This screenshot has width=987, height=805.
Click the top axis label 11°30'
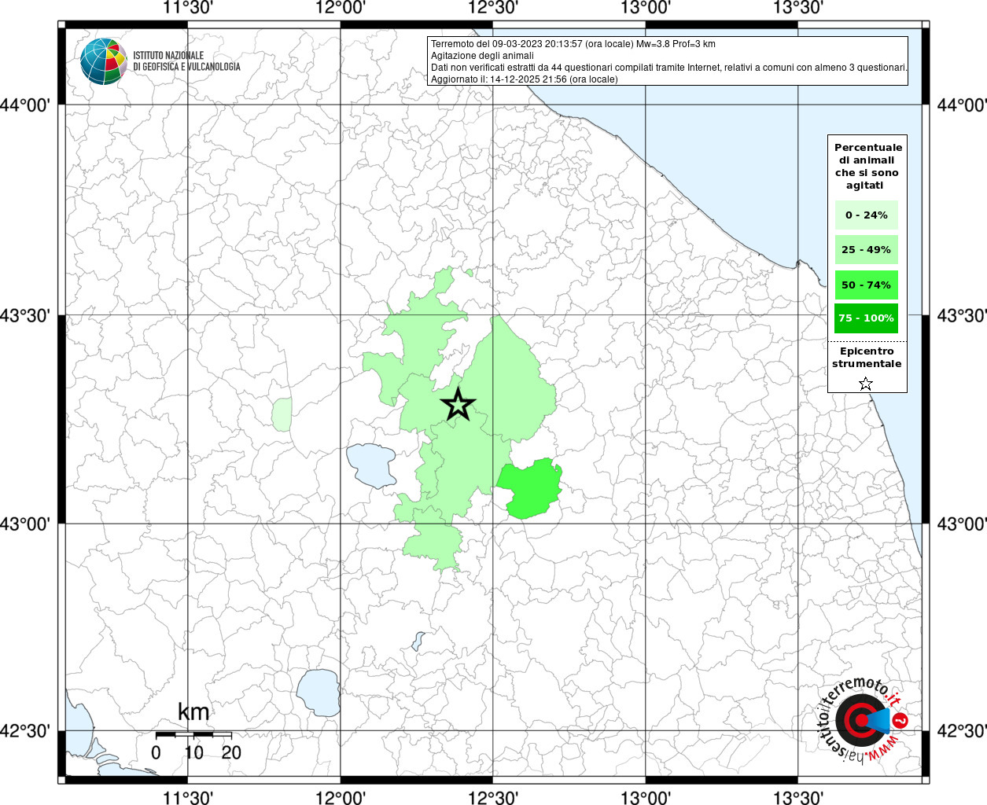click(x=188, y=9)
